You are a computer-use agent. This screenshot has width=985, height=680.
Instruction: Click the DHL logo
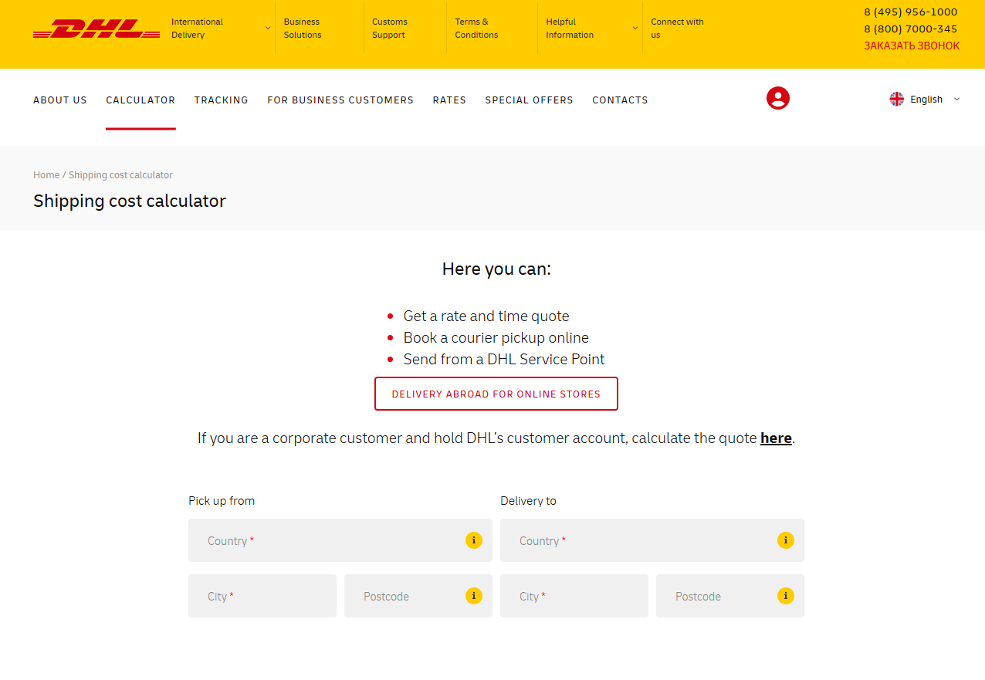[x=96, y=29]
